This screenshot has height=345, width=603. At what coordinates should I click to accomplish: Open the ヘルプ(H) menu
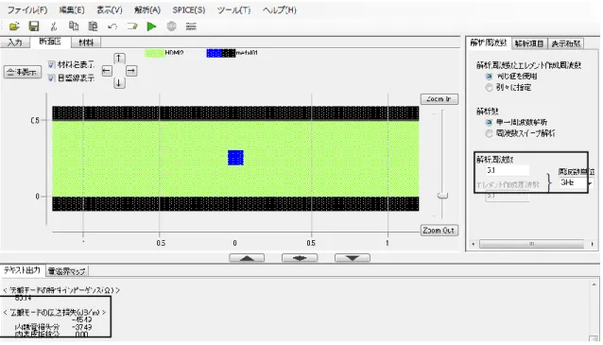(280, 10)
